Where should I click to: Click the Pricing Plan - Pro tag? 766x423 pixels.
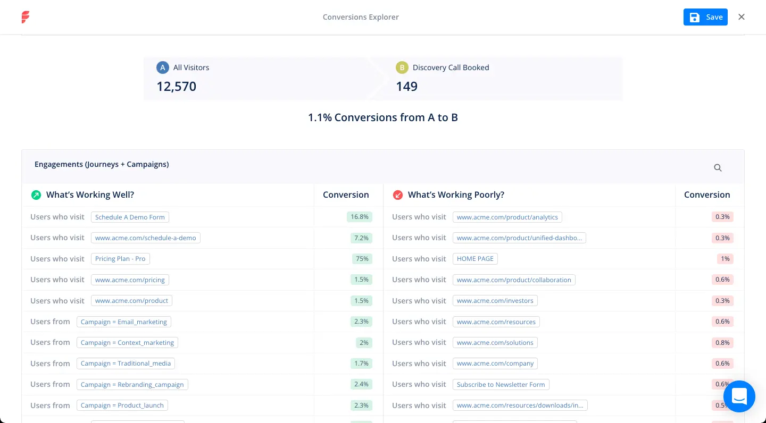point(120,259)
